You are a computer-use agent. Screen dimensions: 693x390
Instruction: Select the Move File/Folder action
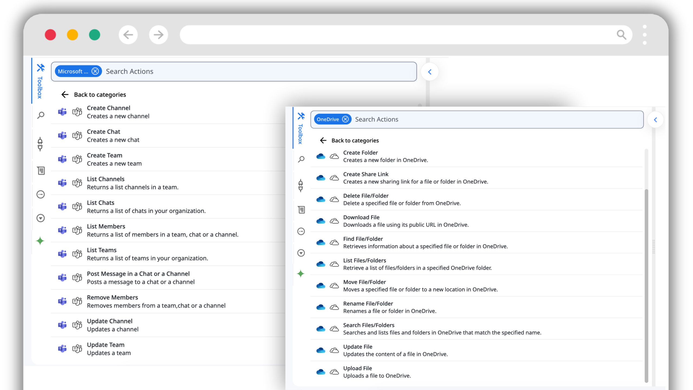[x=476, y=286]
